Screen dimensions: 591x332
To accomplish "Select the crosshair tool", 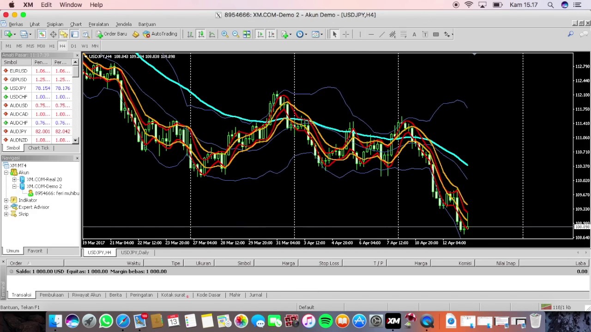I will point(346,34).
